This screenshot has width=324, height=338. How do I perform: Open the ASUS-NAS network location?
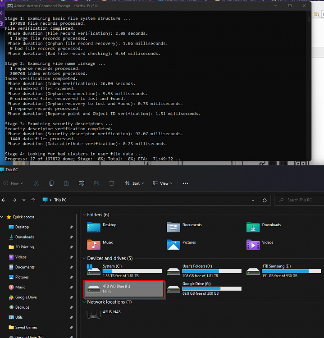[104, 314]
